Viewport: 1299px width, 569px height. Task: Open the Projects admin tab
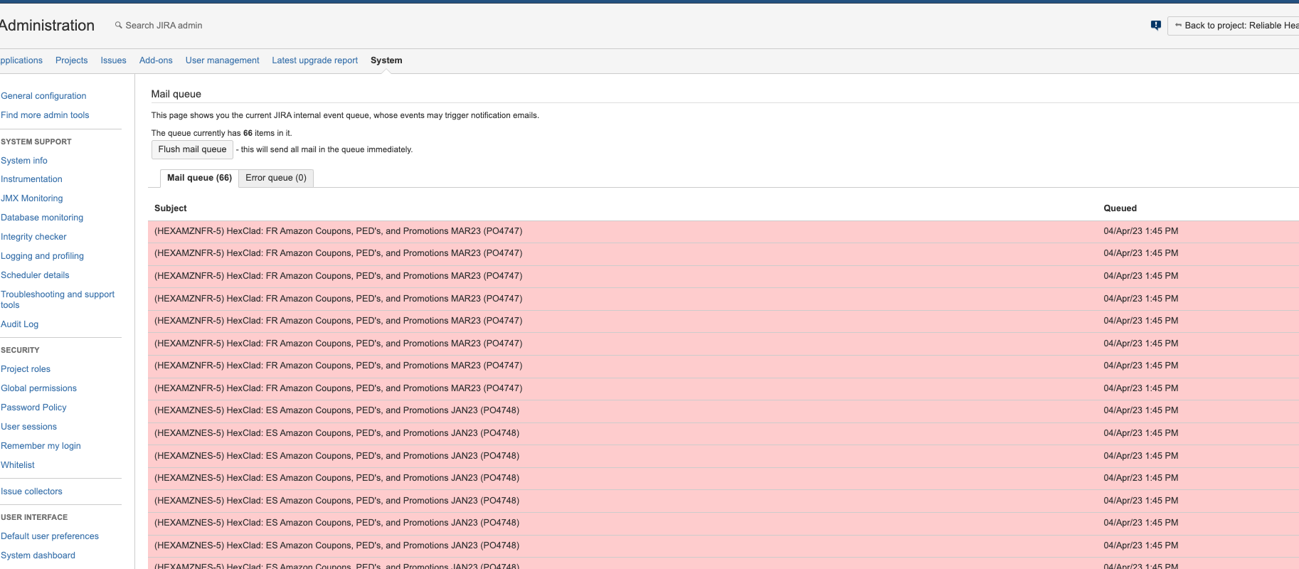click(x=72, y=60)
